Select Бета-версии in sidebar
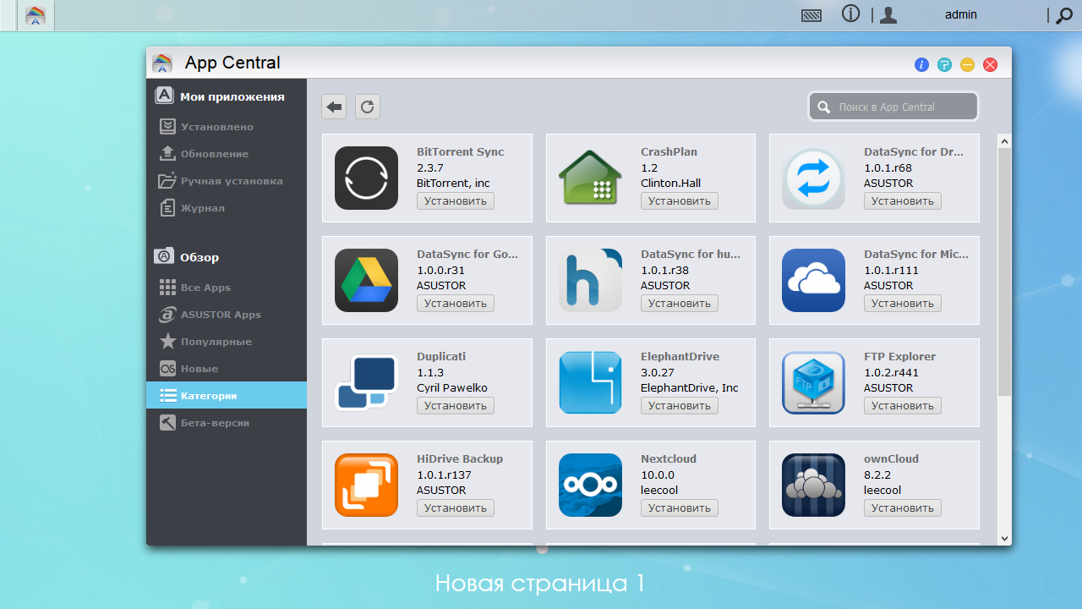 point(227,423)
